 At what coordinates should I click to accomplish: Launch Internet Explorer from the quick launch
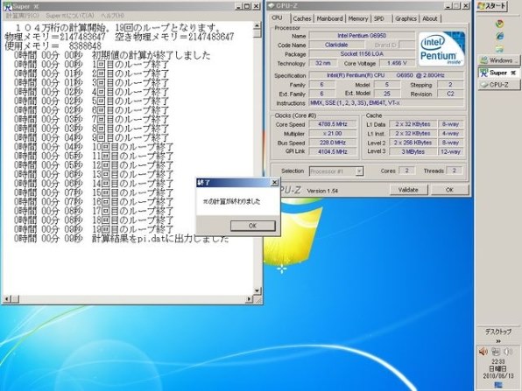pos(499,36)
